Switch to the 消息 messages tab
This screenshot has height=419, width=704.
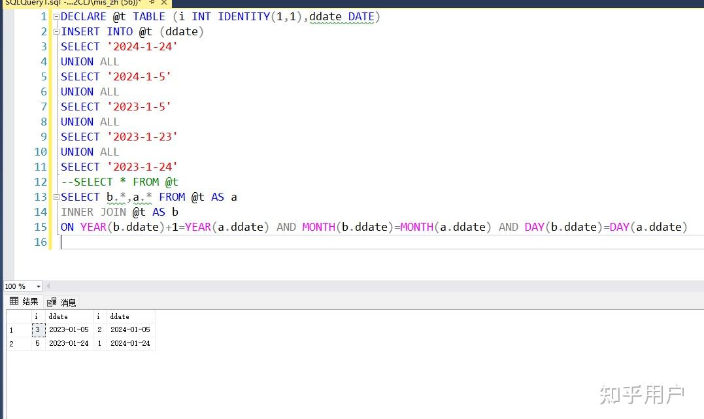pyautogui.click(x=61, y=302)
